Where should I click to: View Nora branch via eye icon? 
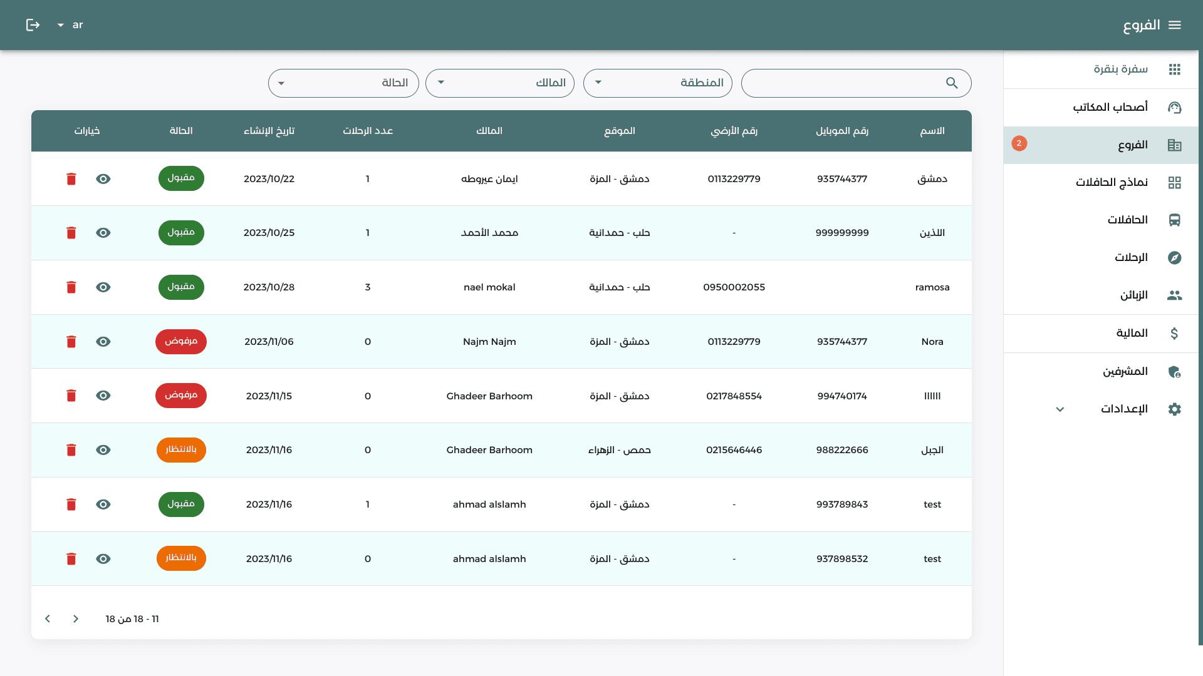tap(103, 342)
